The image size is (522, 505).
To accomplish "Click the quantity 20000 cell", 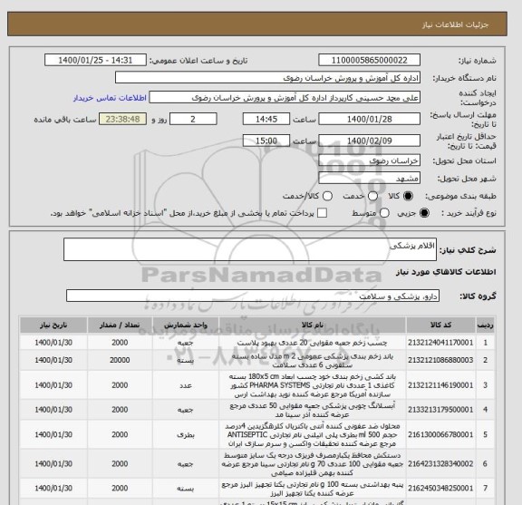I will [120, 361].
